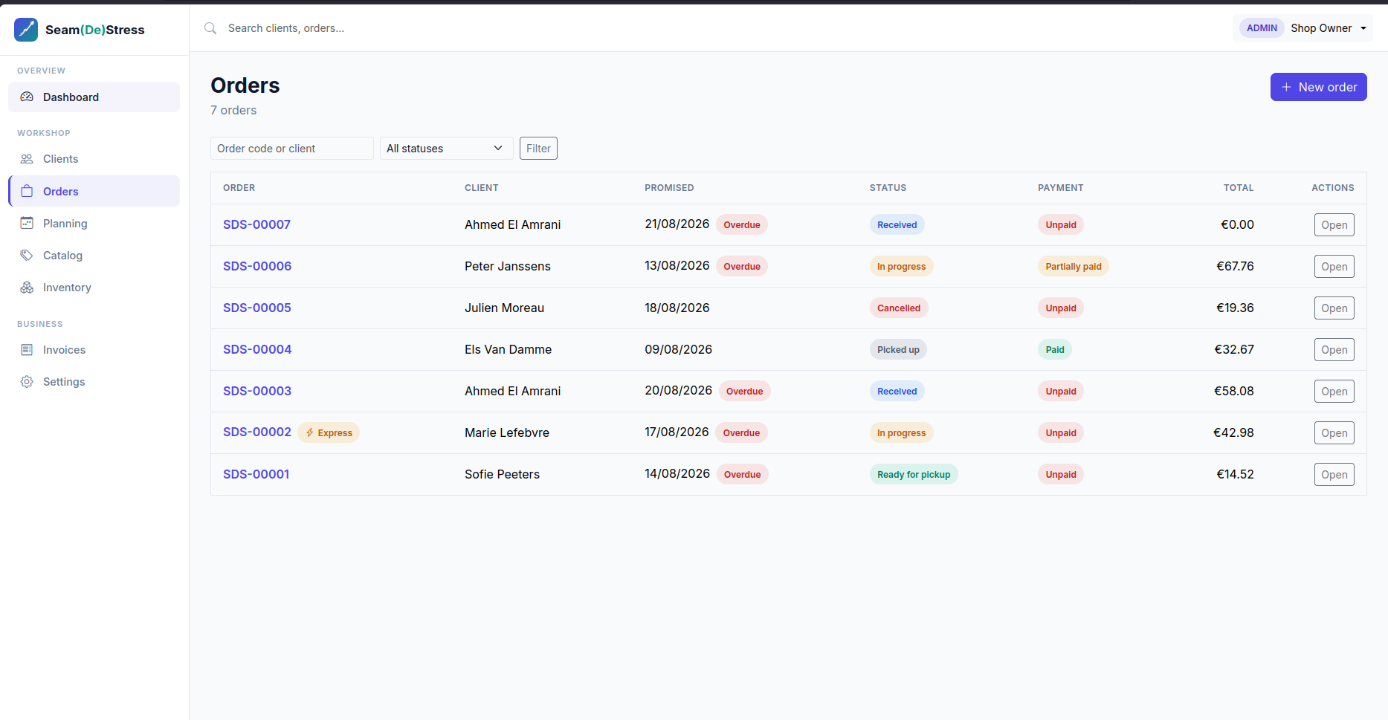Click the ADMIN role badge
This screenshot has width=1388, height=720.
1262,28
